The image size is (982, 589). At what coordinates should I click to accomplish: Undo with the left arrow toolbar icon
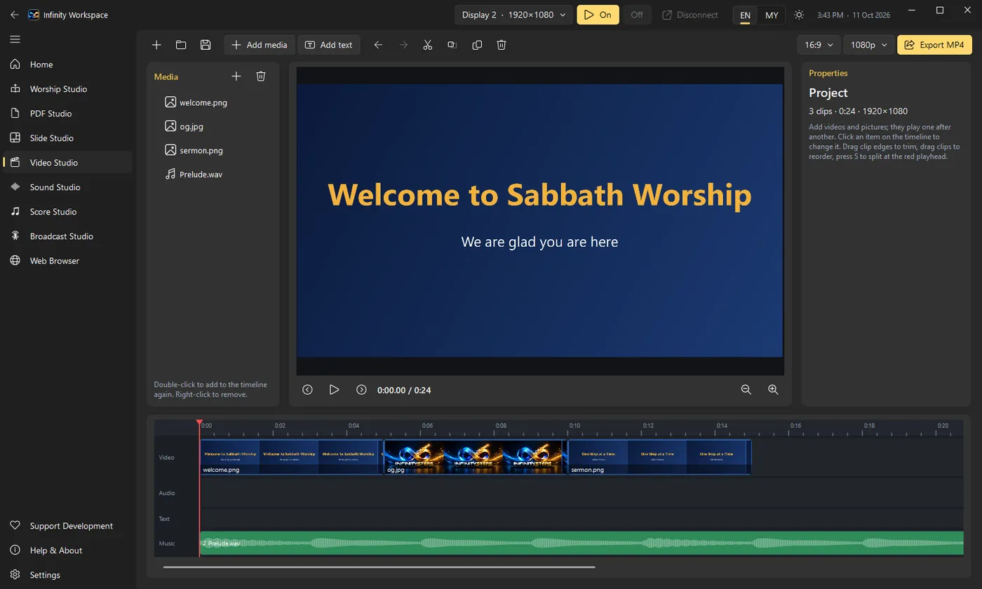click(379, 45)
